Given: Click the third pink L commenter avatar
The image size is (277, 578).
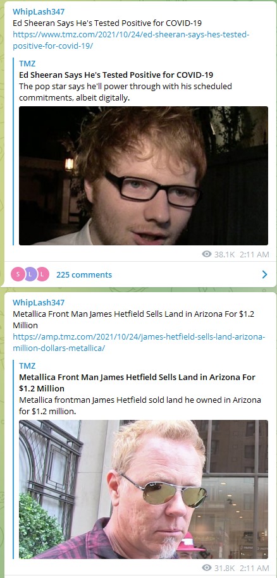Looking at the screenshot, I should 42,274.
